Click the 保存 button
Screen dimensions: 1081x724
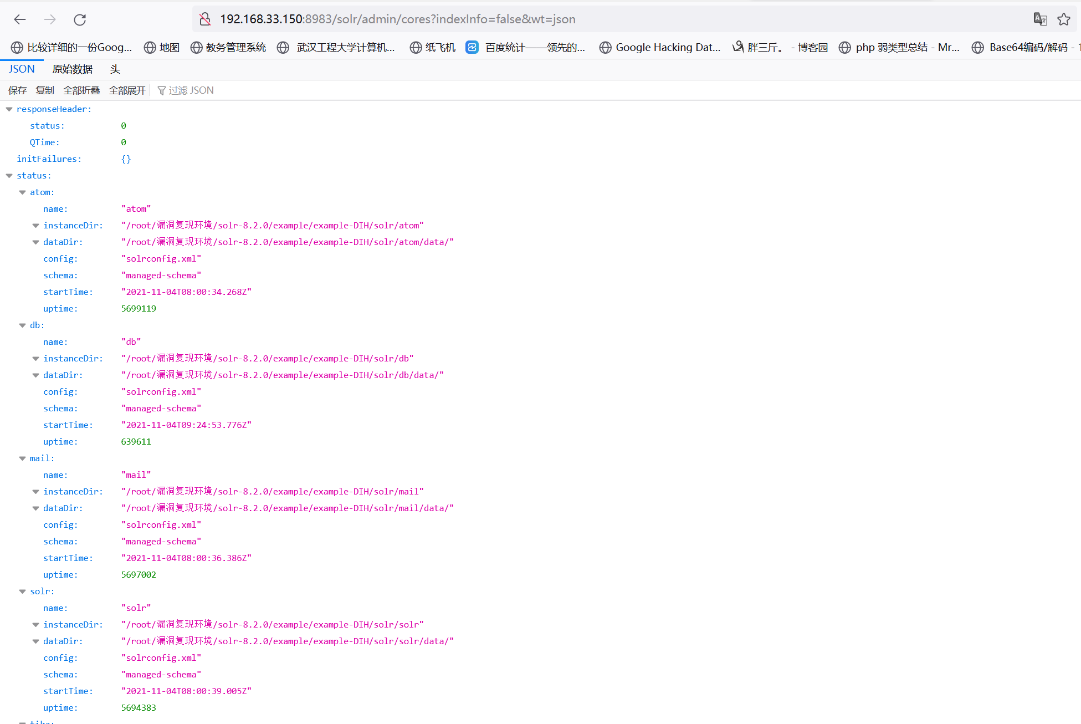[x=18, y=90]
